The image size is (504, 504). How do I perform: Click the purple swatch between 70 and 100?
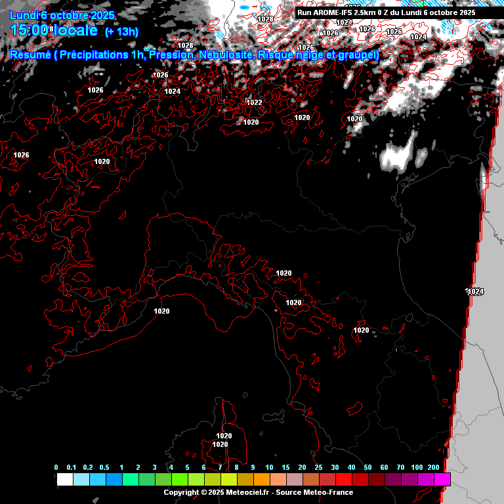(409, 480)
